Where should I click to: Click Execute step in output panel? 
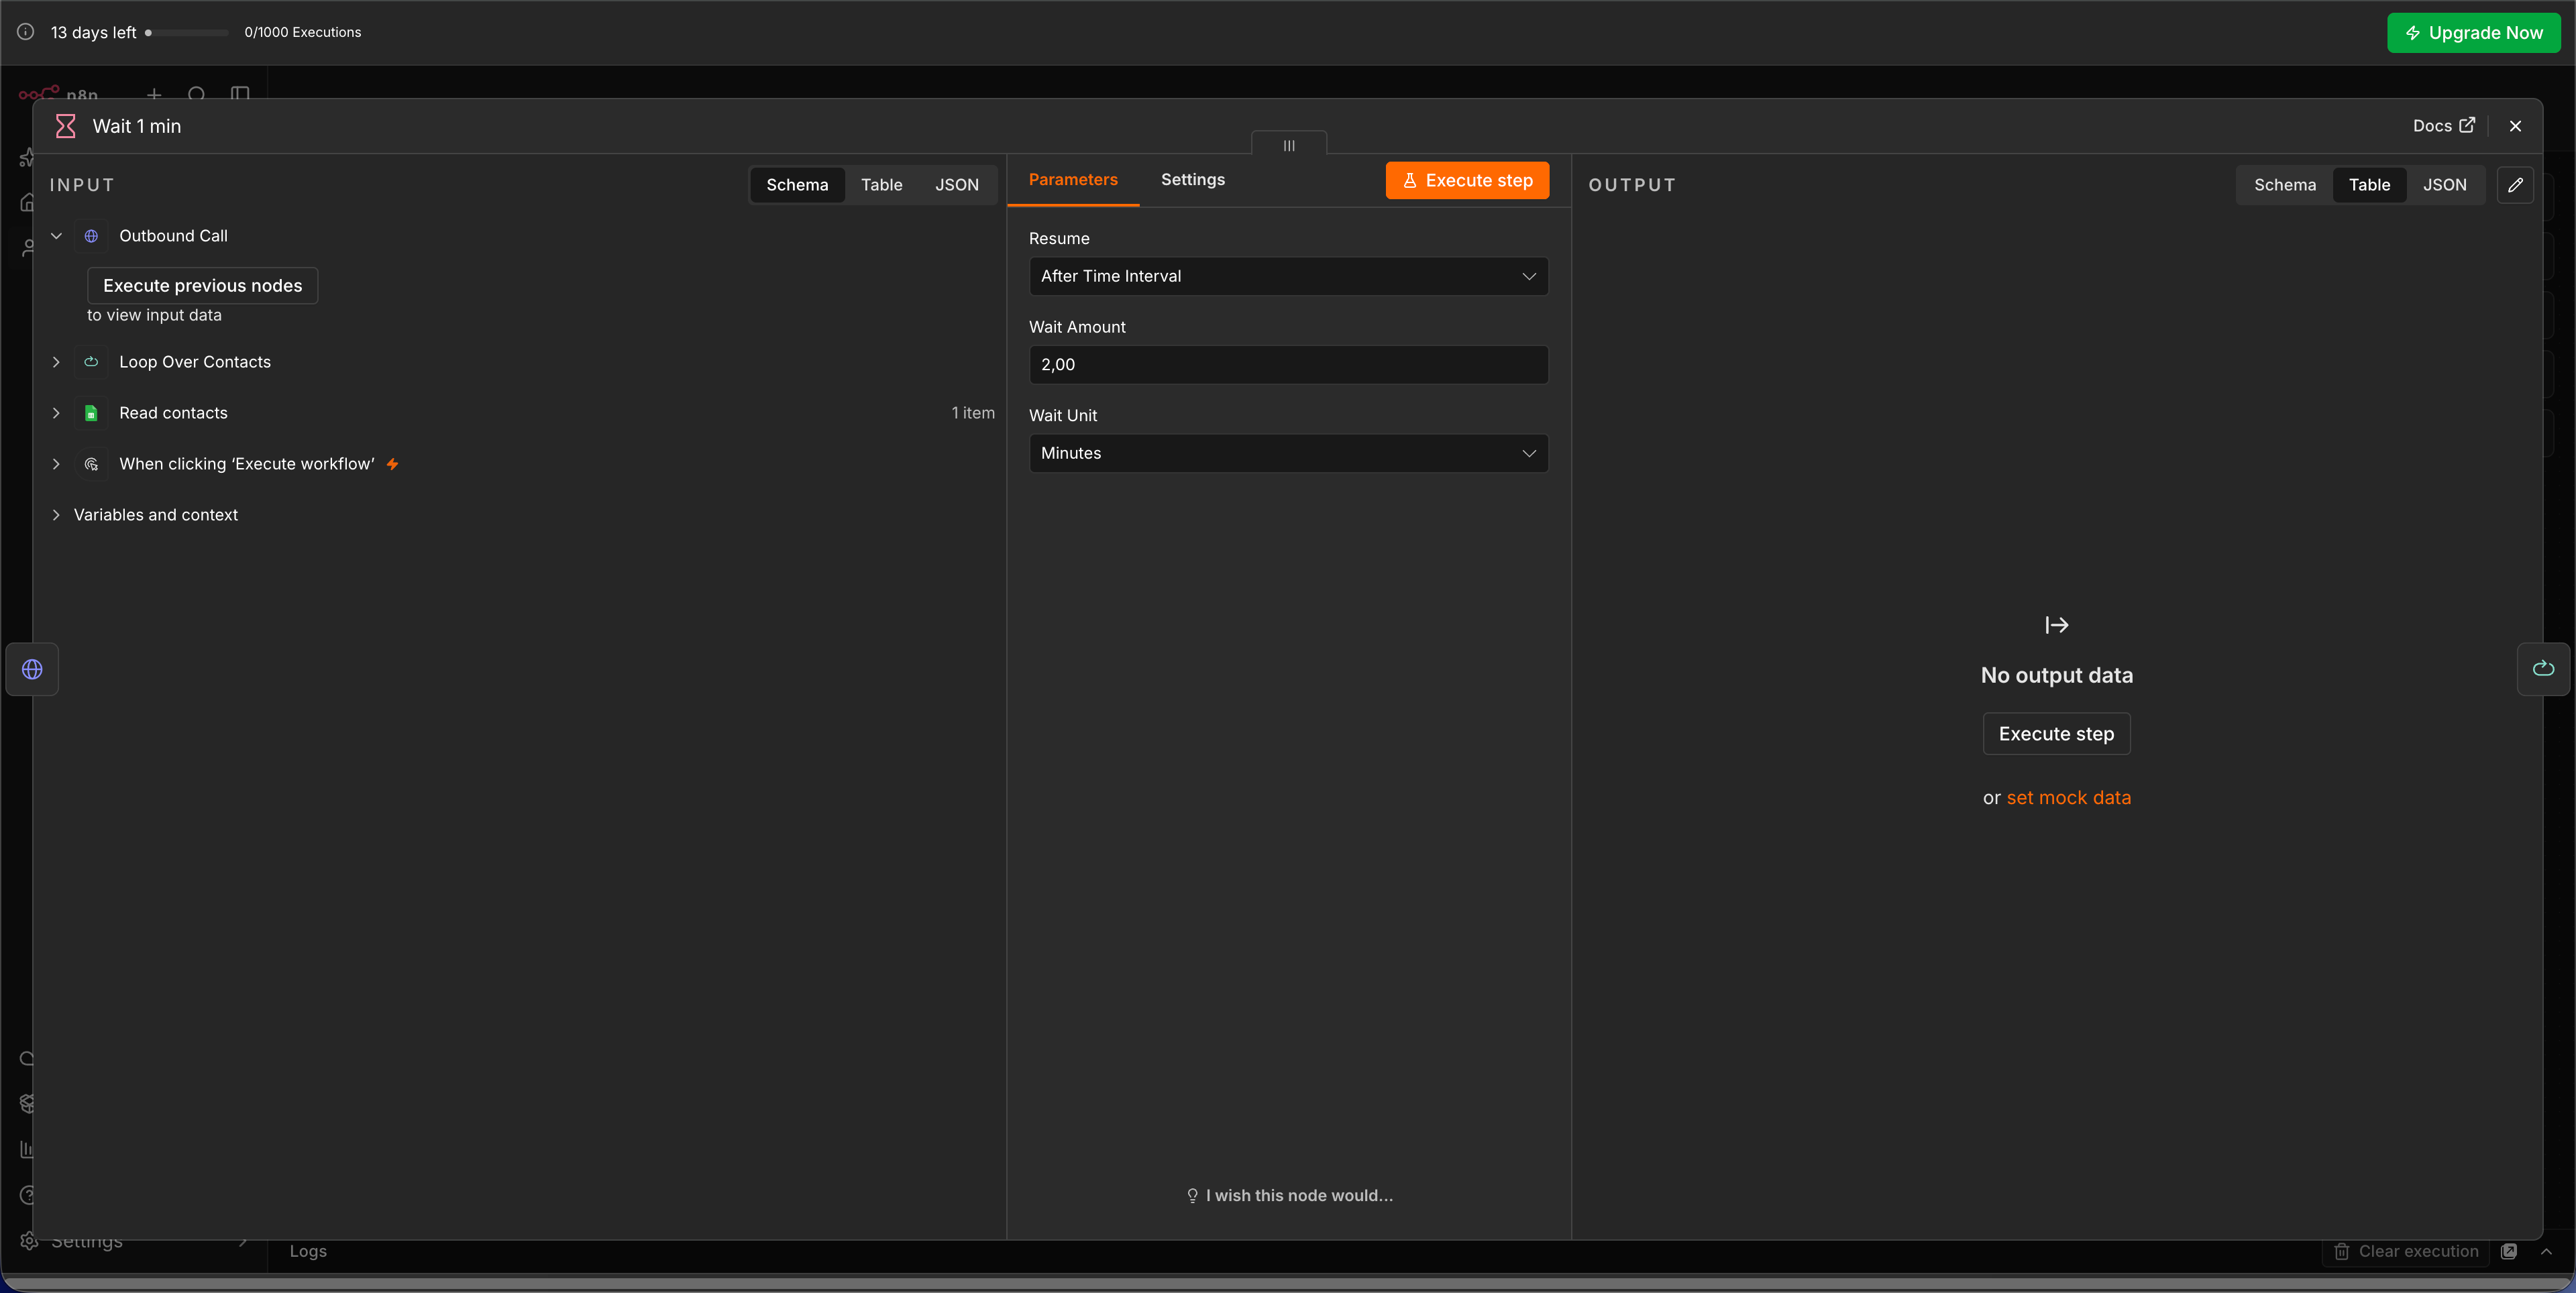2056,734
